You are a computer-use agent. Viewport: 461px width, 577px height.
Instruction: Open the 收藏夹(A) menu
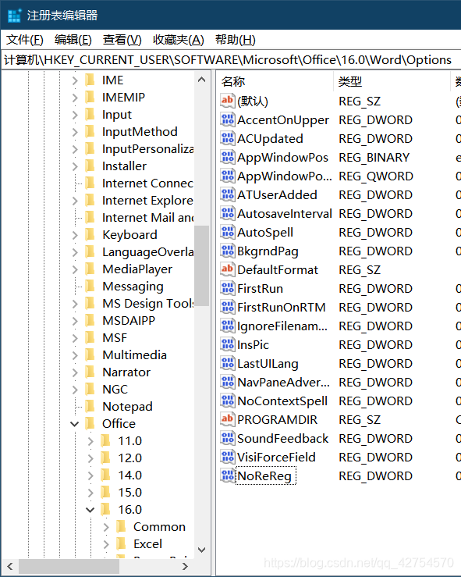pos(179,39)
